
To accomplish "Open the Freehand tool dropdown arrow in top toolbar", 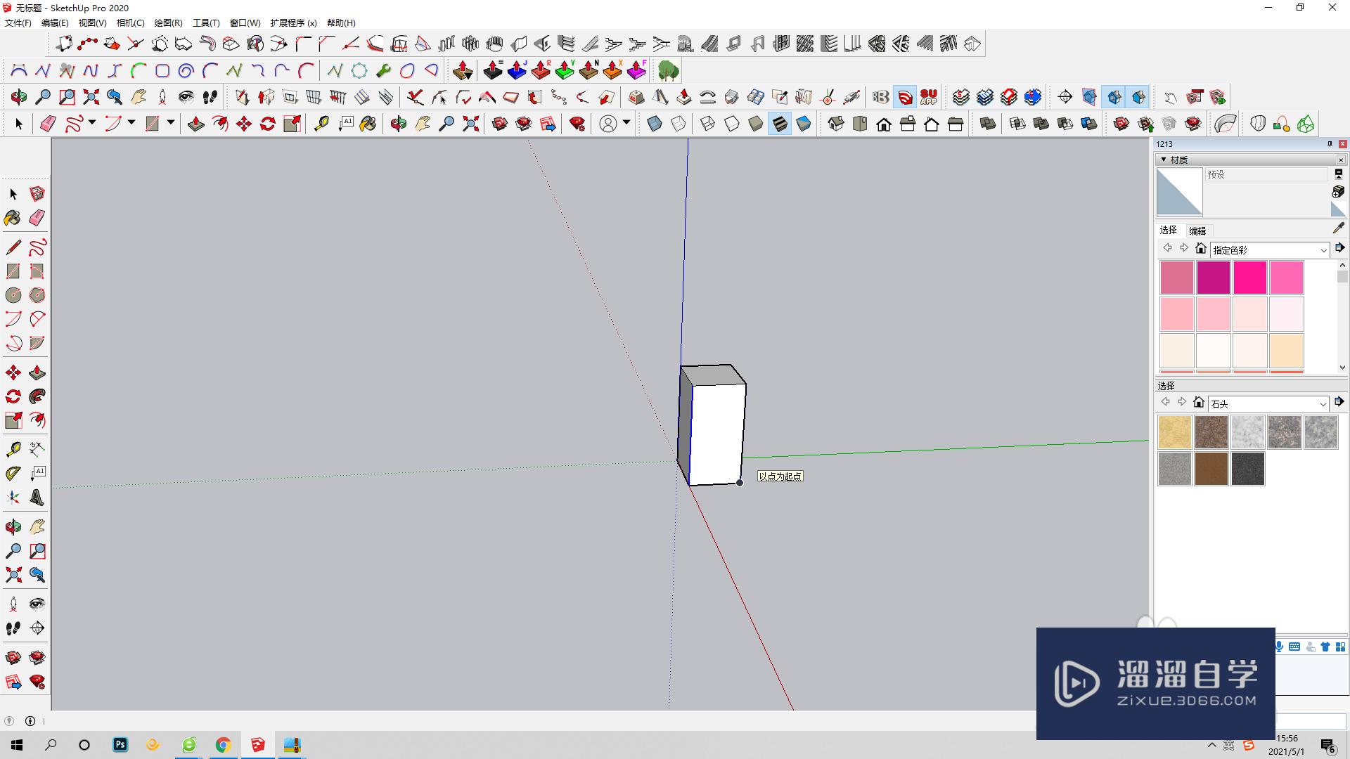I will pyautogui.click(x=92, y=123).
